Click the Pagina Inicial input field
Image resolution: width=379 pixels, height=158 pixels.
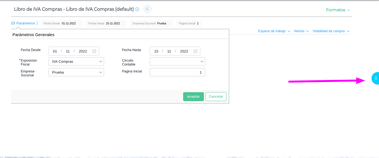click(x=177, y=72)
